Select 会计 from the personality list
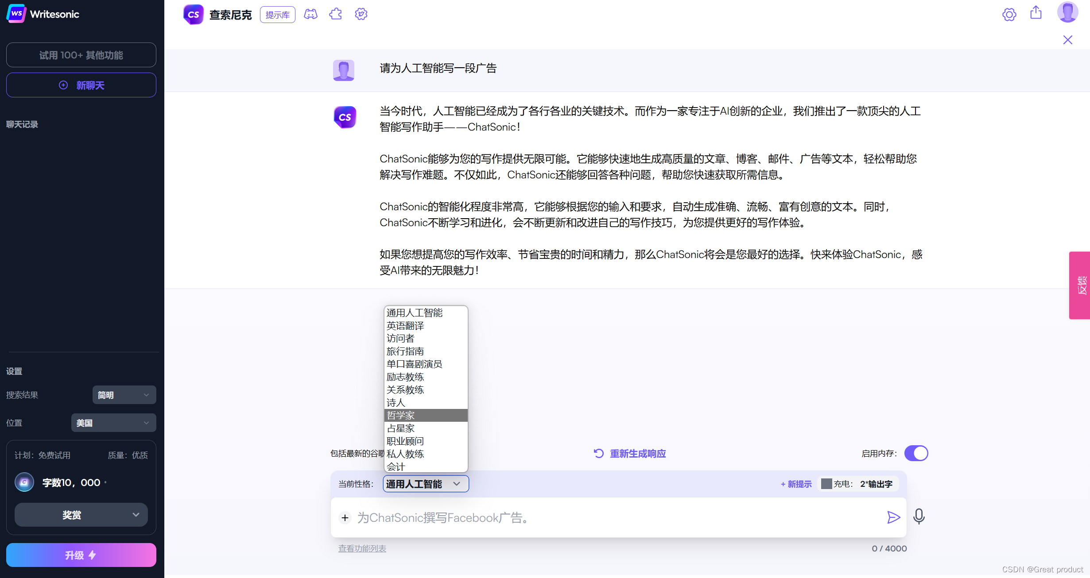This screenshot has width=1090, height=578. (426, 466)
